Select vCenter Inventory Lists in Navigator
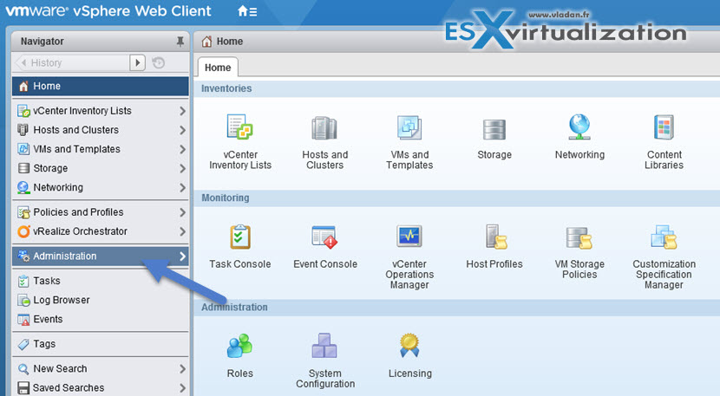 tap(100, 111)
